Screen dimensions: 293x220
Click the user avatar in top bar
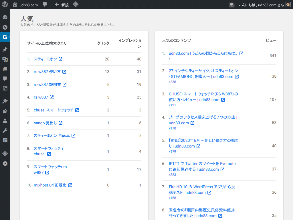tap(288, 5)
